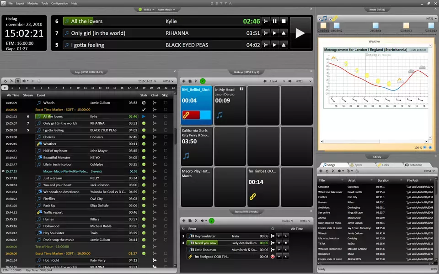Click the copy icon in the Hotkeys toolbar
The width and height of the screenshot is (439, 274).
coord(189,81)
